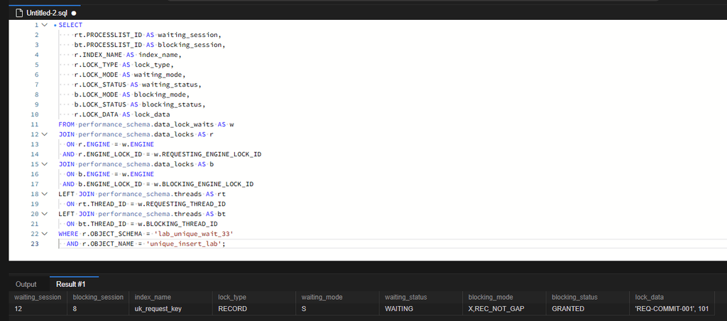Select the RECORD lock_type cell

254,308
